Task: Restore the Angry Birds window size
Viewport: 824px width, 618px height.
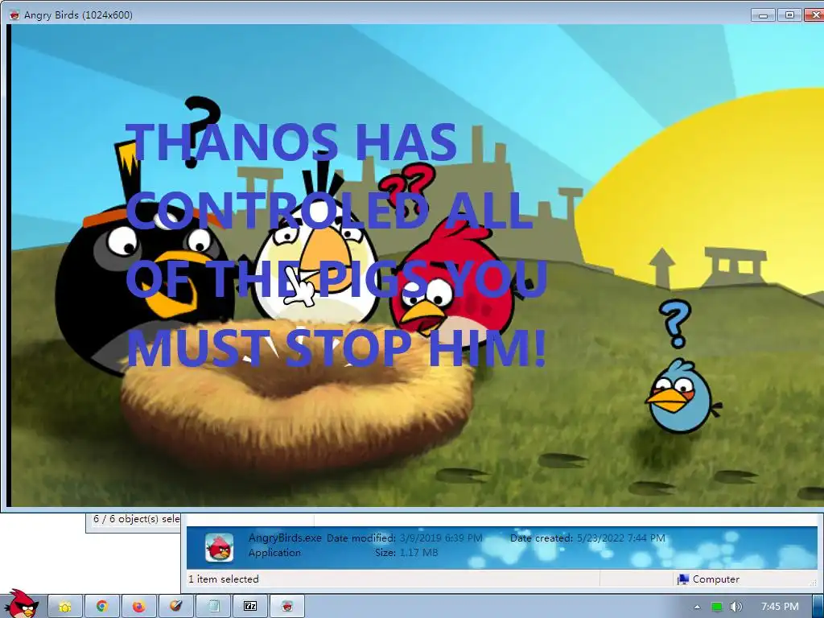Action: 789,14
